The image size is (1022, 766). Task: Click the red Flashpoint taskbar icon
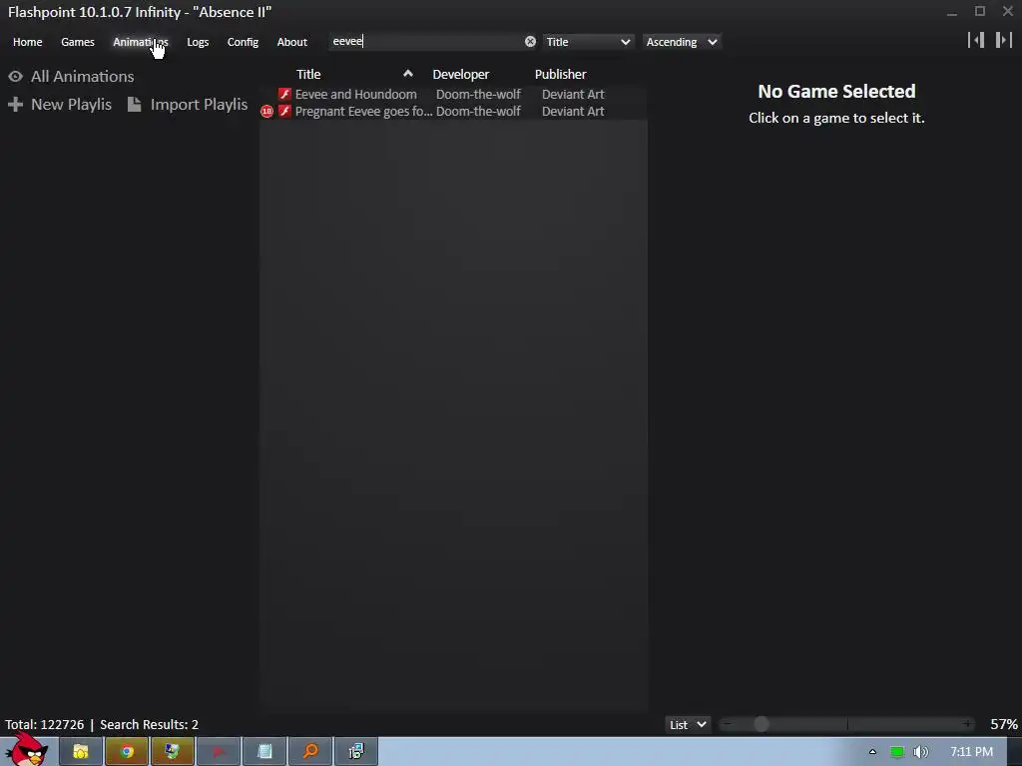pos(219,752)
